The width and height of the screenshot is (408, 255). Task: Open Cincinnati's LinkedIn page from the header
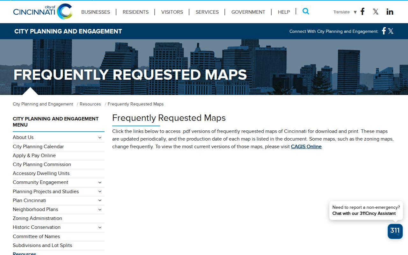pos(390,12)
